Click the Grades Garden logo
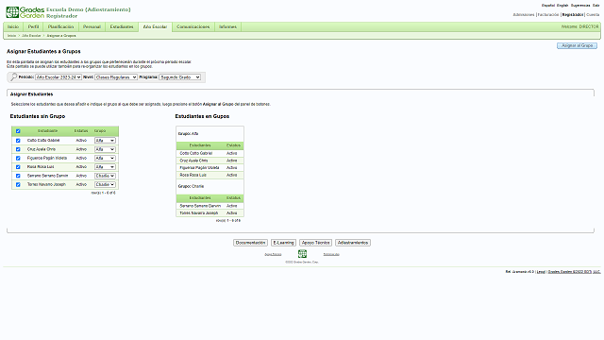This screenshot has height=340, width=604. coord(25,12)
